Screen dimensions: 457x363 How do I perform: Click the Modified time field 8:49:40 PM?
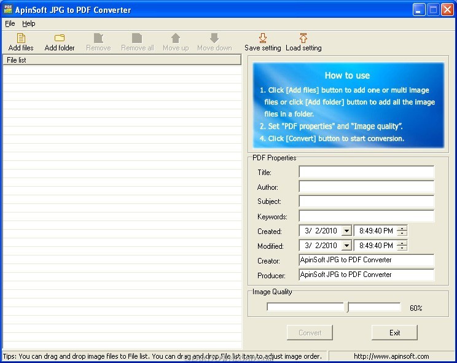pyautogui.click(x=376, y=246)
